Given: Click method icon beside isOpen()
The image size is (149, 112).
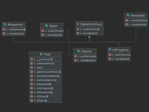Looking at the screenshot, I should [x=32, y=101].
